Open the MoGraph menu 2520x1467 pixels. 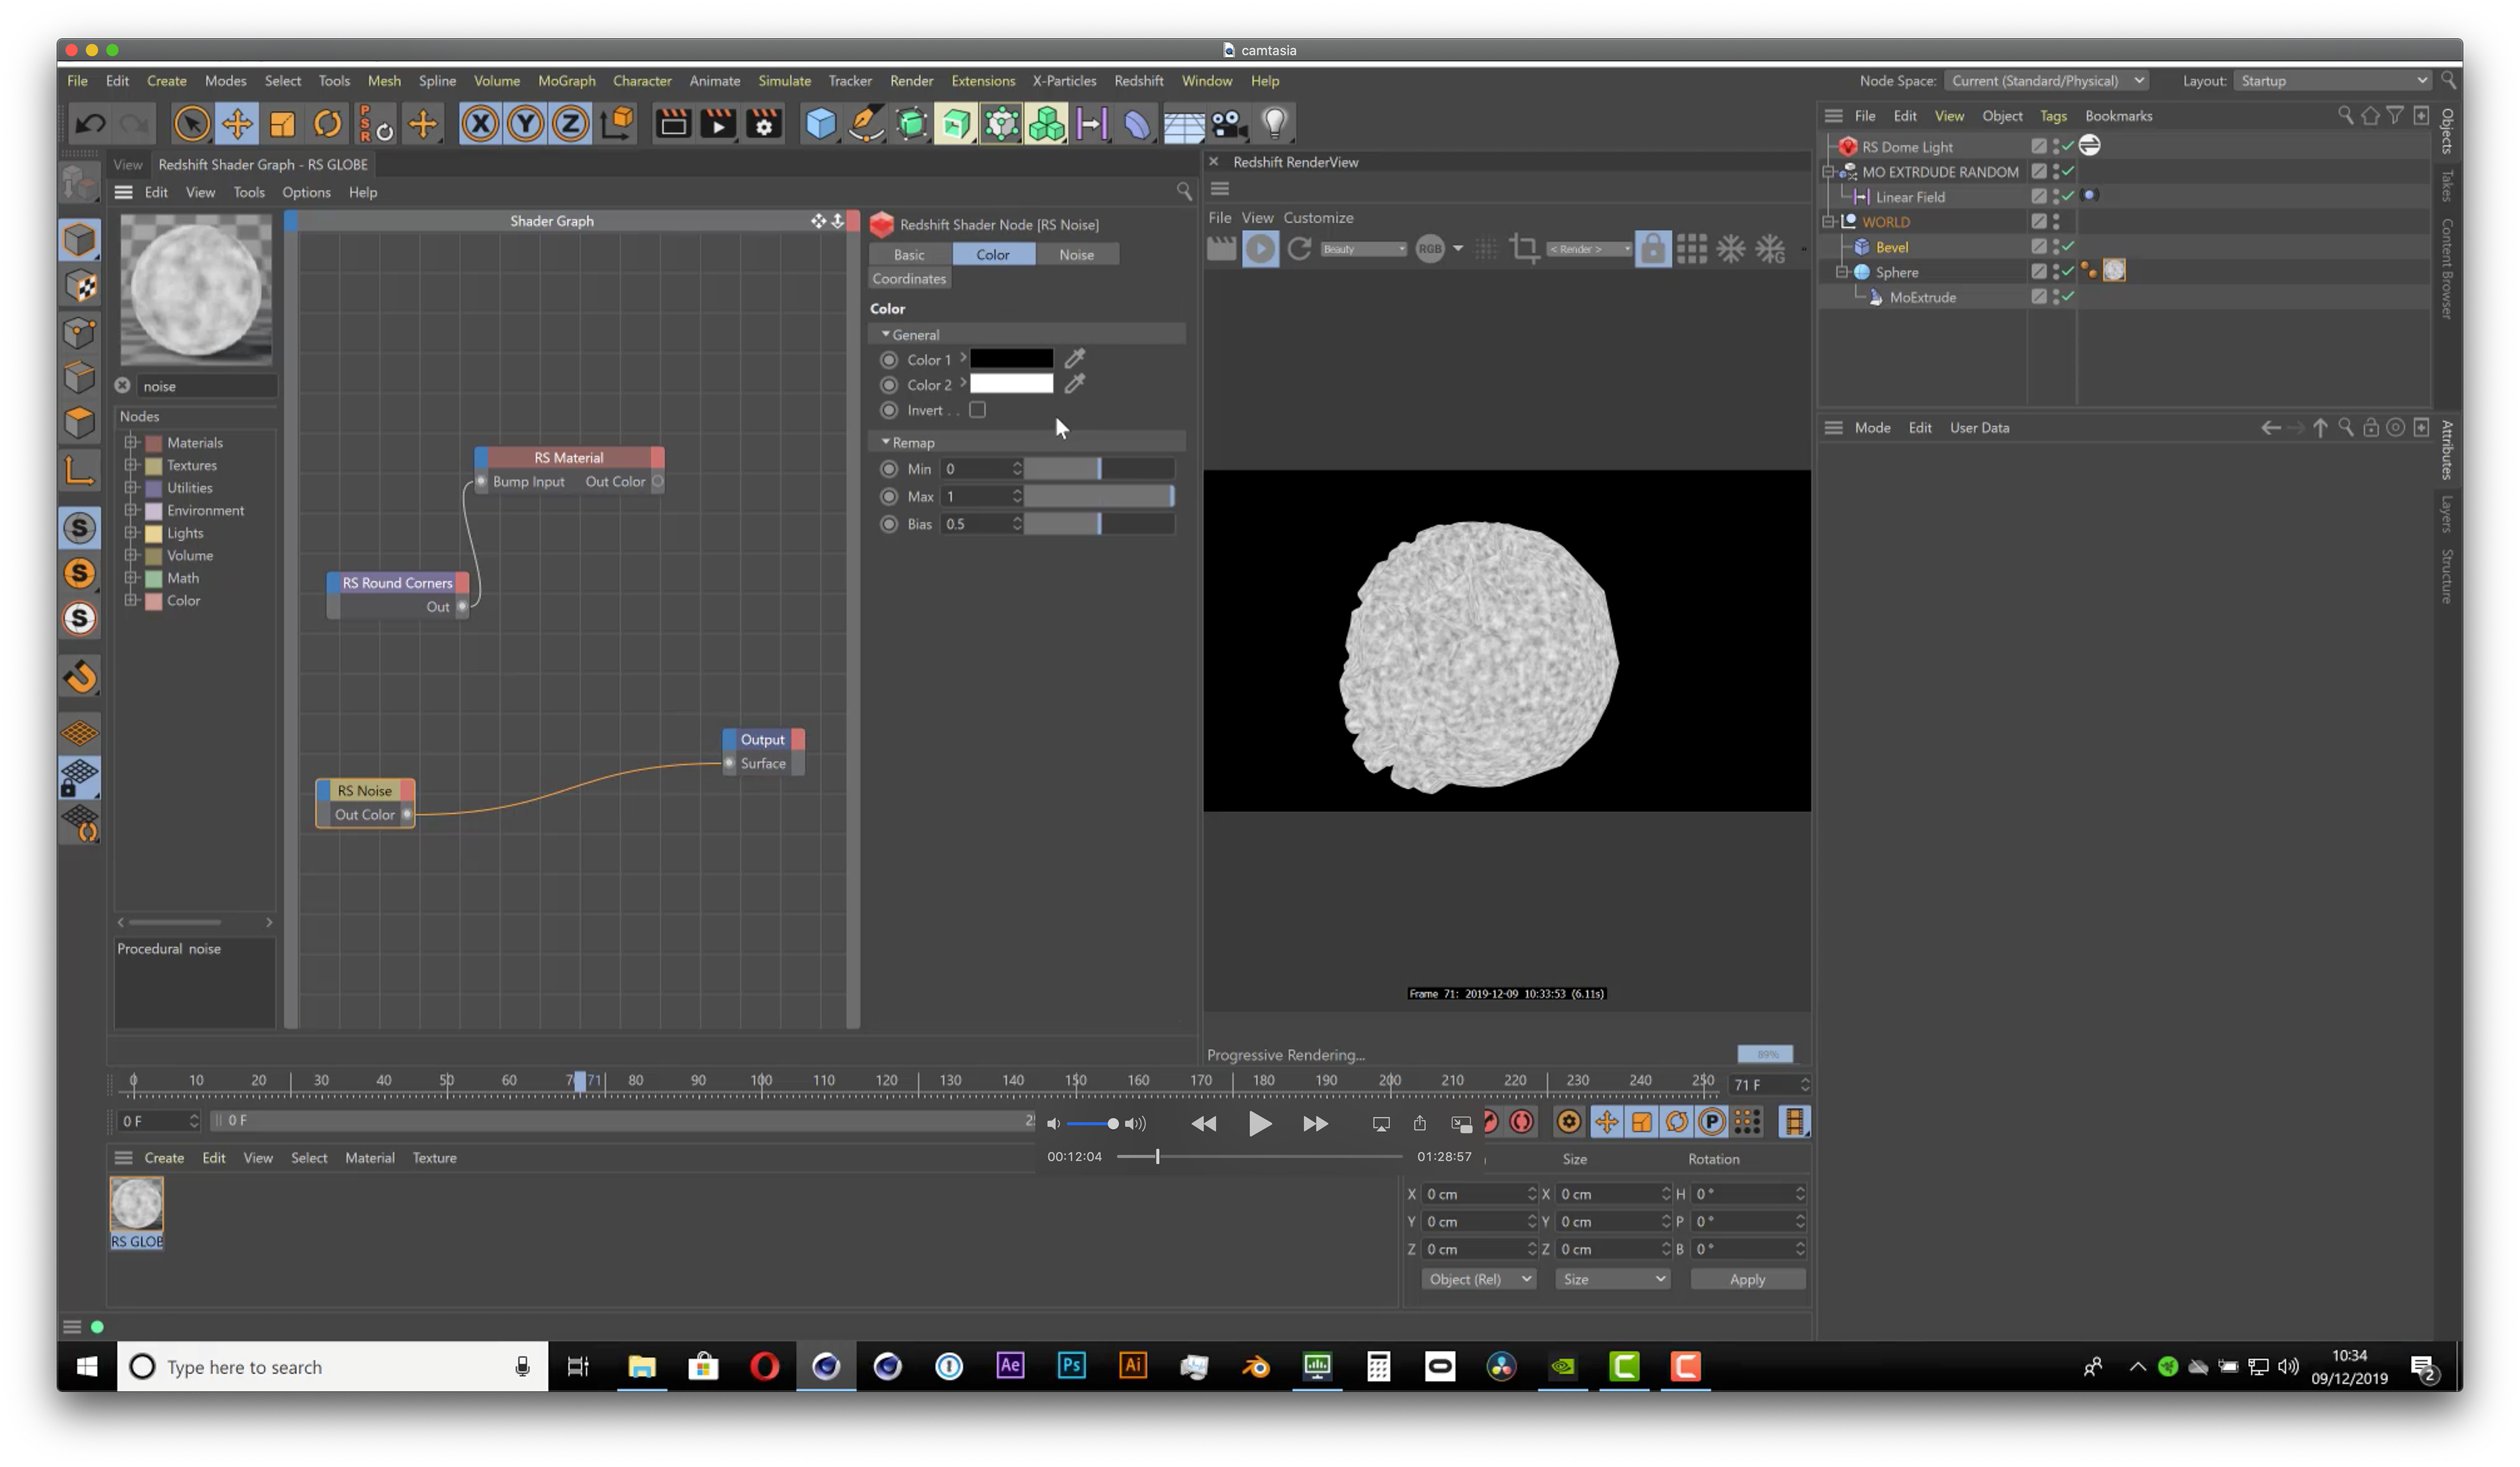coord(566,81)
